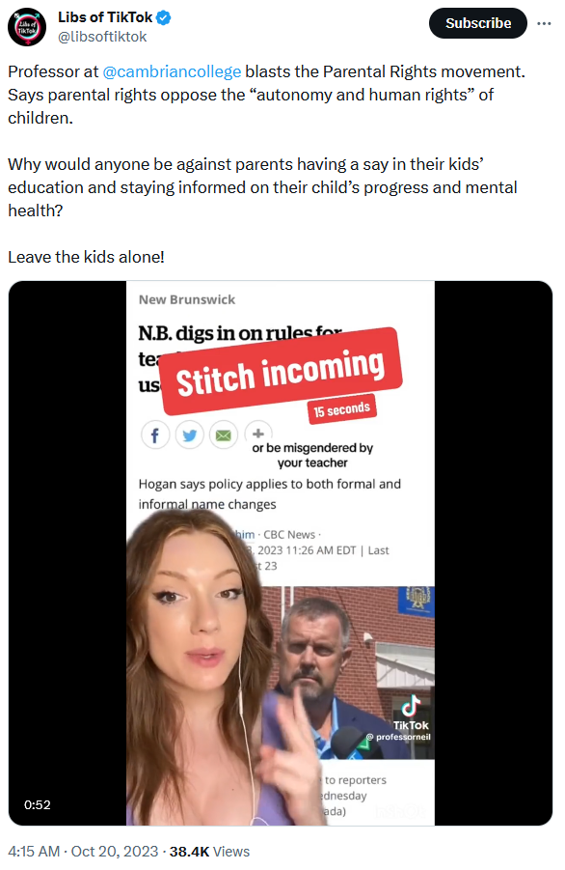Viewport: 565px width, 870px height.
Task: Click the TikTok logo watermark
Action: (x=411, y=713)
